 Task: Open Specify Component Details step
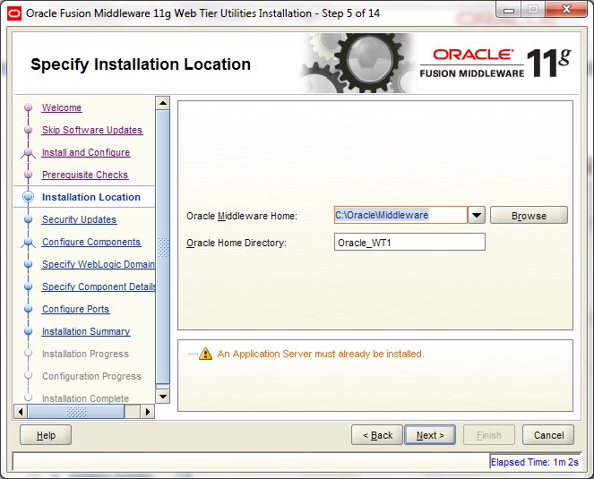tap(99, 287)
